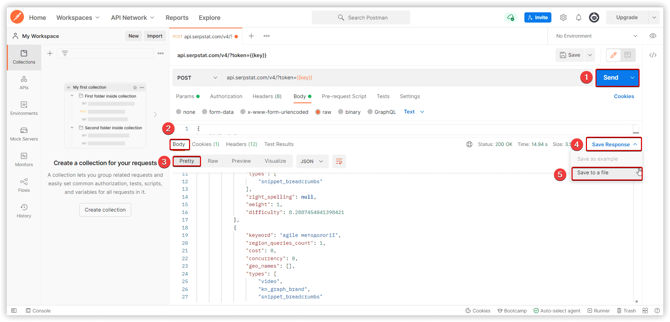670x322 pixels.
Task: Click the Create collection button
Action: click(105, 210)
